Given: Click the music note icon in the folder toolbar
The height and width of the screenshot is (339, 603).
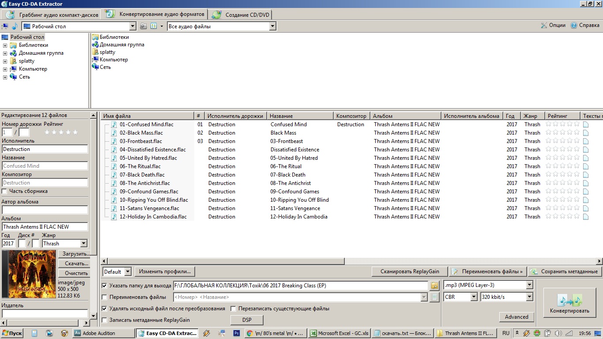Looking at the screenshot, I should click(x=15, y=26).
